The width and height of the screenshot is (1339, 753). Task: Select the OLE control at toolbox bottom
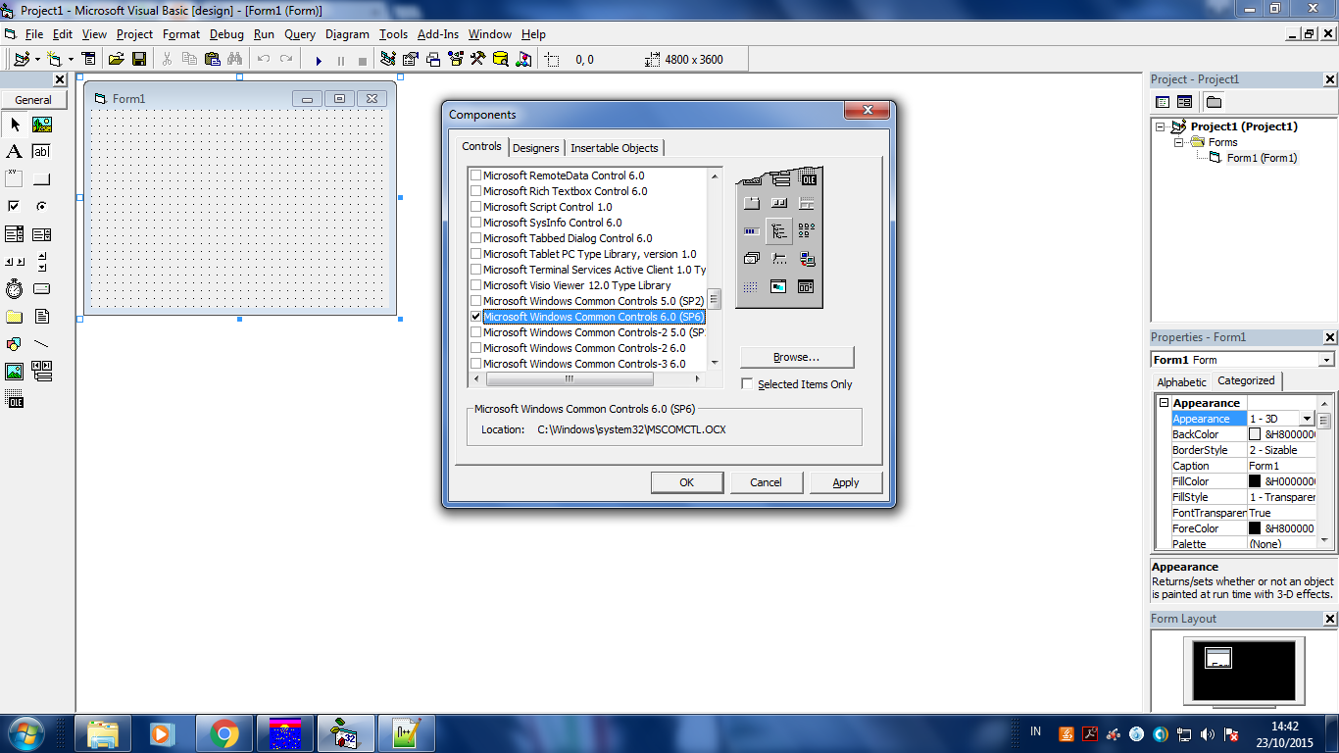click(15, 400)
